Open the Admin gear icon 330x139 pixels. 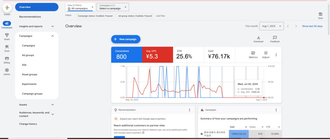coord(7,70)
